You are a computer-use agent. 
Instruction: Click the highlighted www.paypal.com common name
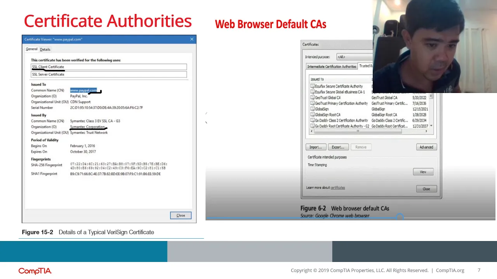pyautogui.click(x=83, y=90)
